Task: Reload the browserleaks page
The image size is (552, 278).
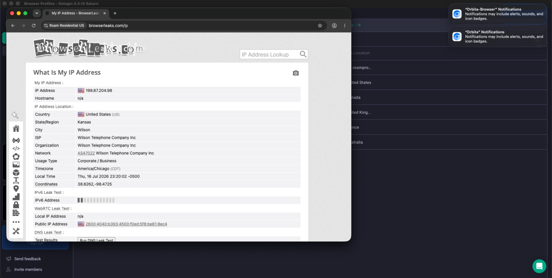Action: (34, 25)
